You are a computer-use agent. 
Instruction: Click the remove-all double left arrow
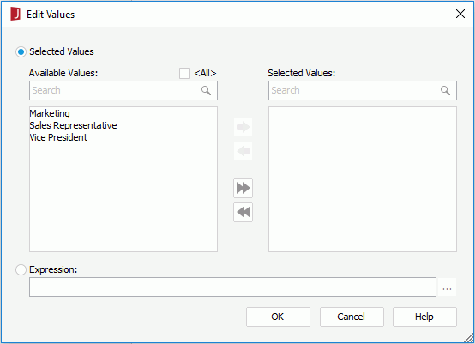coord(243,212)
